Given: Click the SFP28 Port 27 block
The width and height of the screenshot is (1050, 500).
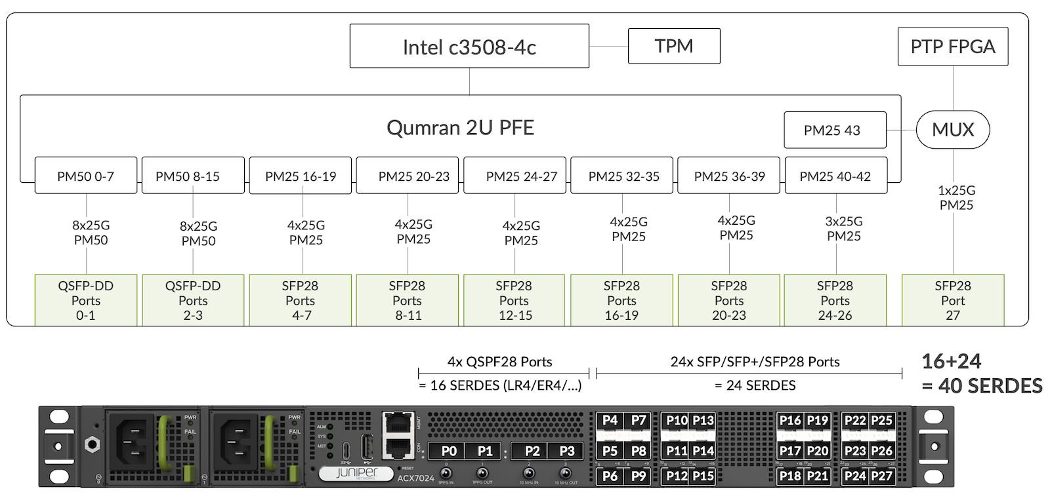Looking at the screenshot, I should (953, 300).
